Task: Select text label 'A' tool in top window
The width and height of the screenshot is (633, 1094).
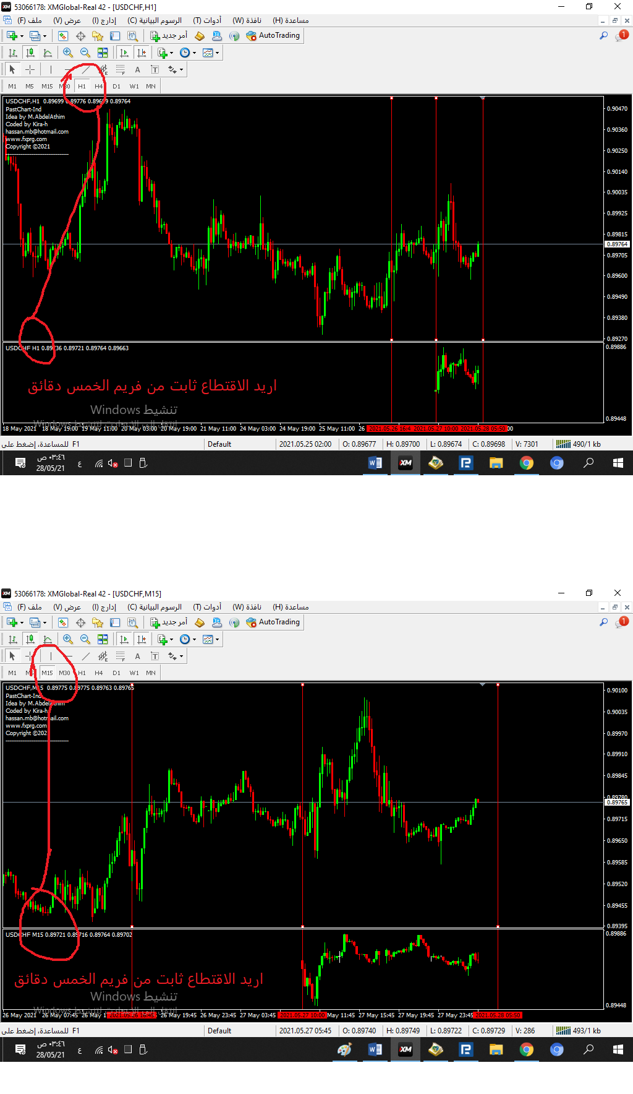Action: point(137,69)
